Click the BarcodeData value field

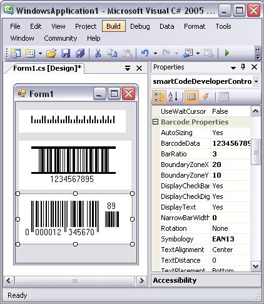tap(231, 143)
